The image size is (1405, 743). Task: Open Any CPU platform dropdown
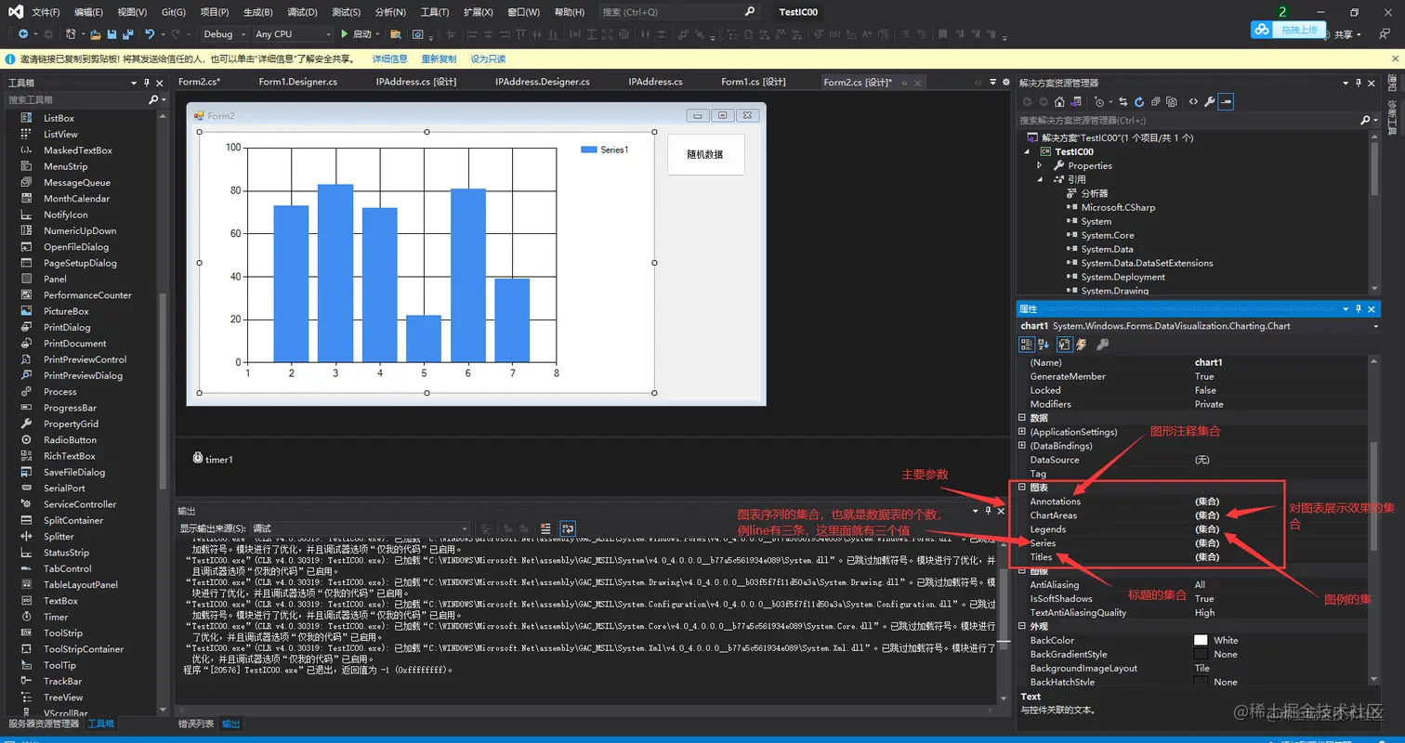coord(293,34)
